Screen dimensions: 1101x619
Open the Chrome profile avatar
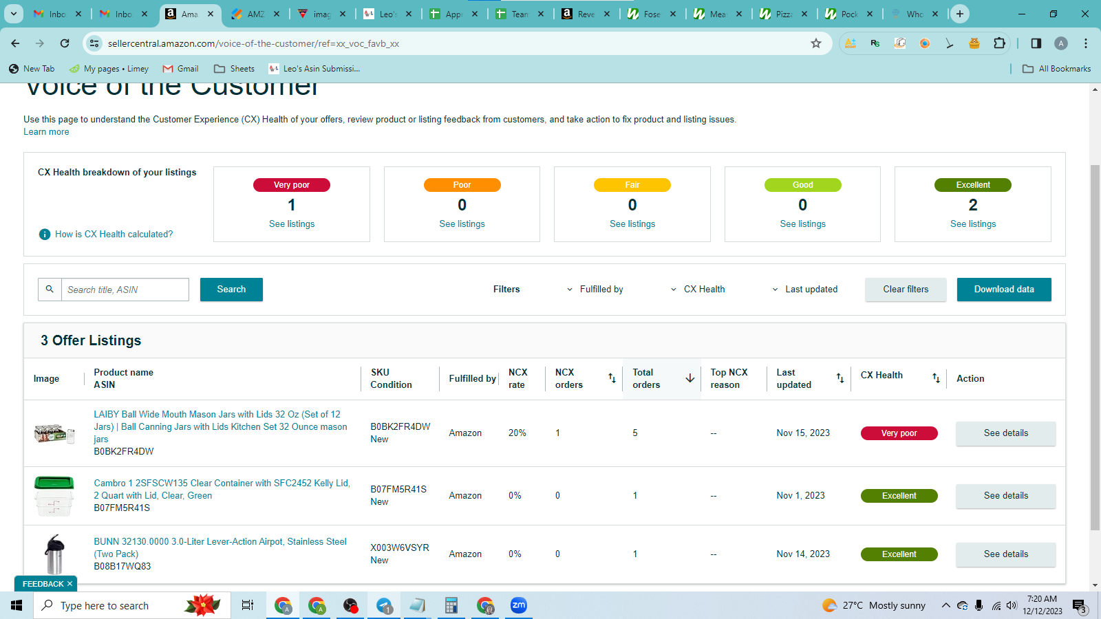click(x=1061, y=43)
